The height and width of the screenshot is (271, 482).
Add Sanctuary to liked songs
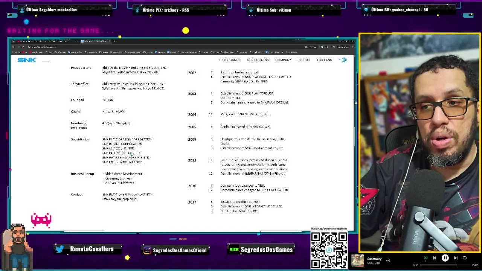coord(388,260)
